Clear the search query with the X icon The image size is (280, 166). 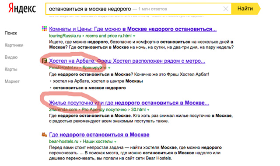[226, 9]
